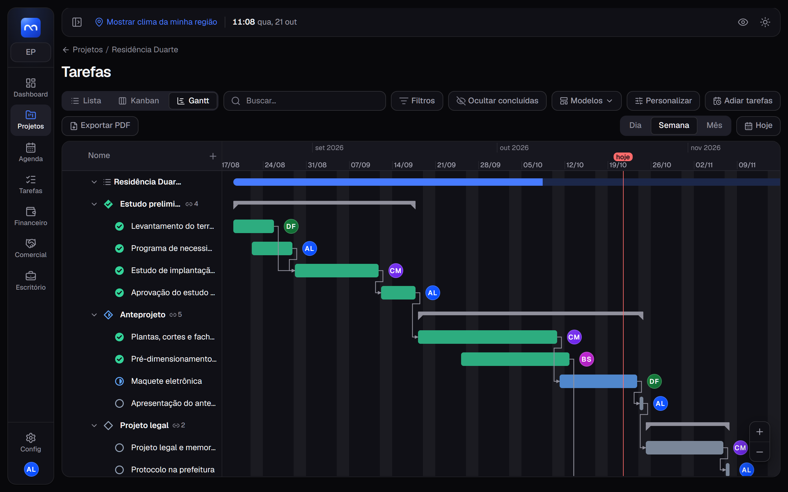Open the Config gear settings
This screenshot has width=788, height=492.
pos(30,442)
